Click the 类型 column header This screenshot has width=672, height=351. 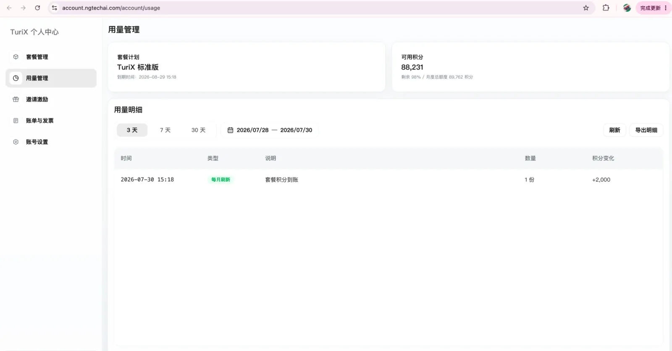(x=213, y=158)
